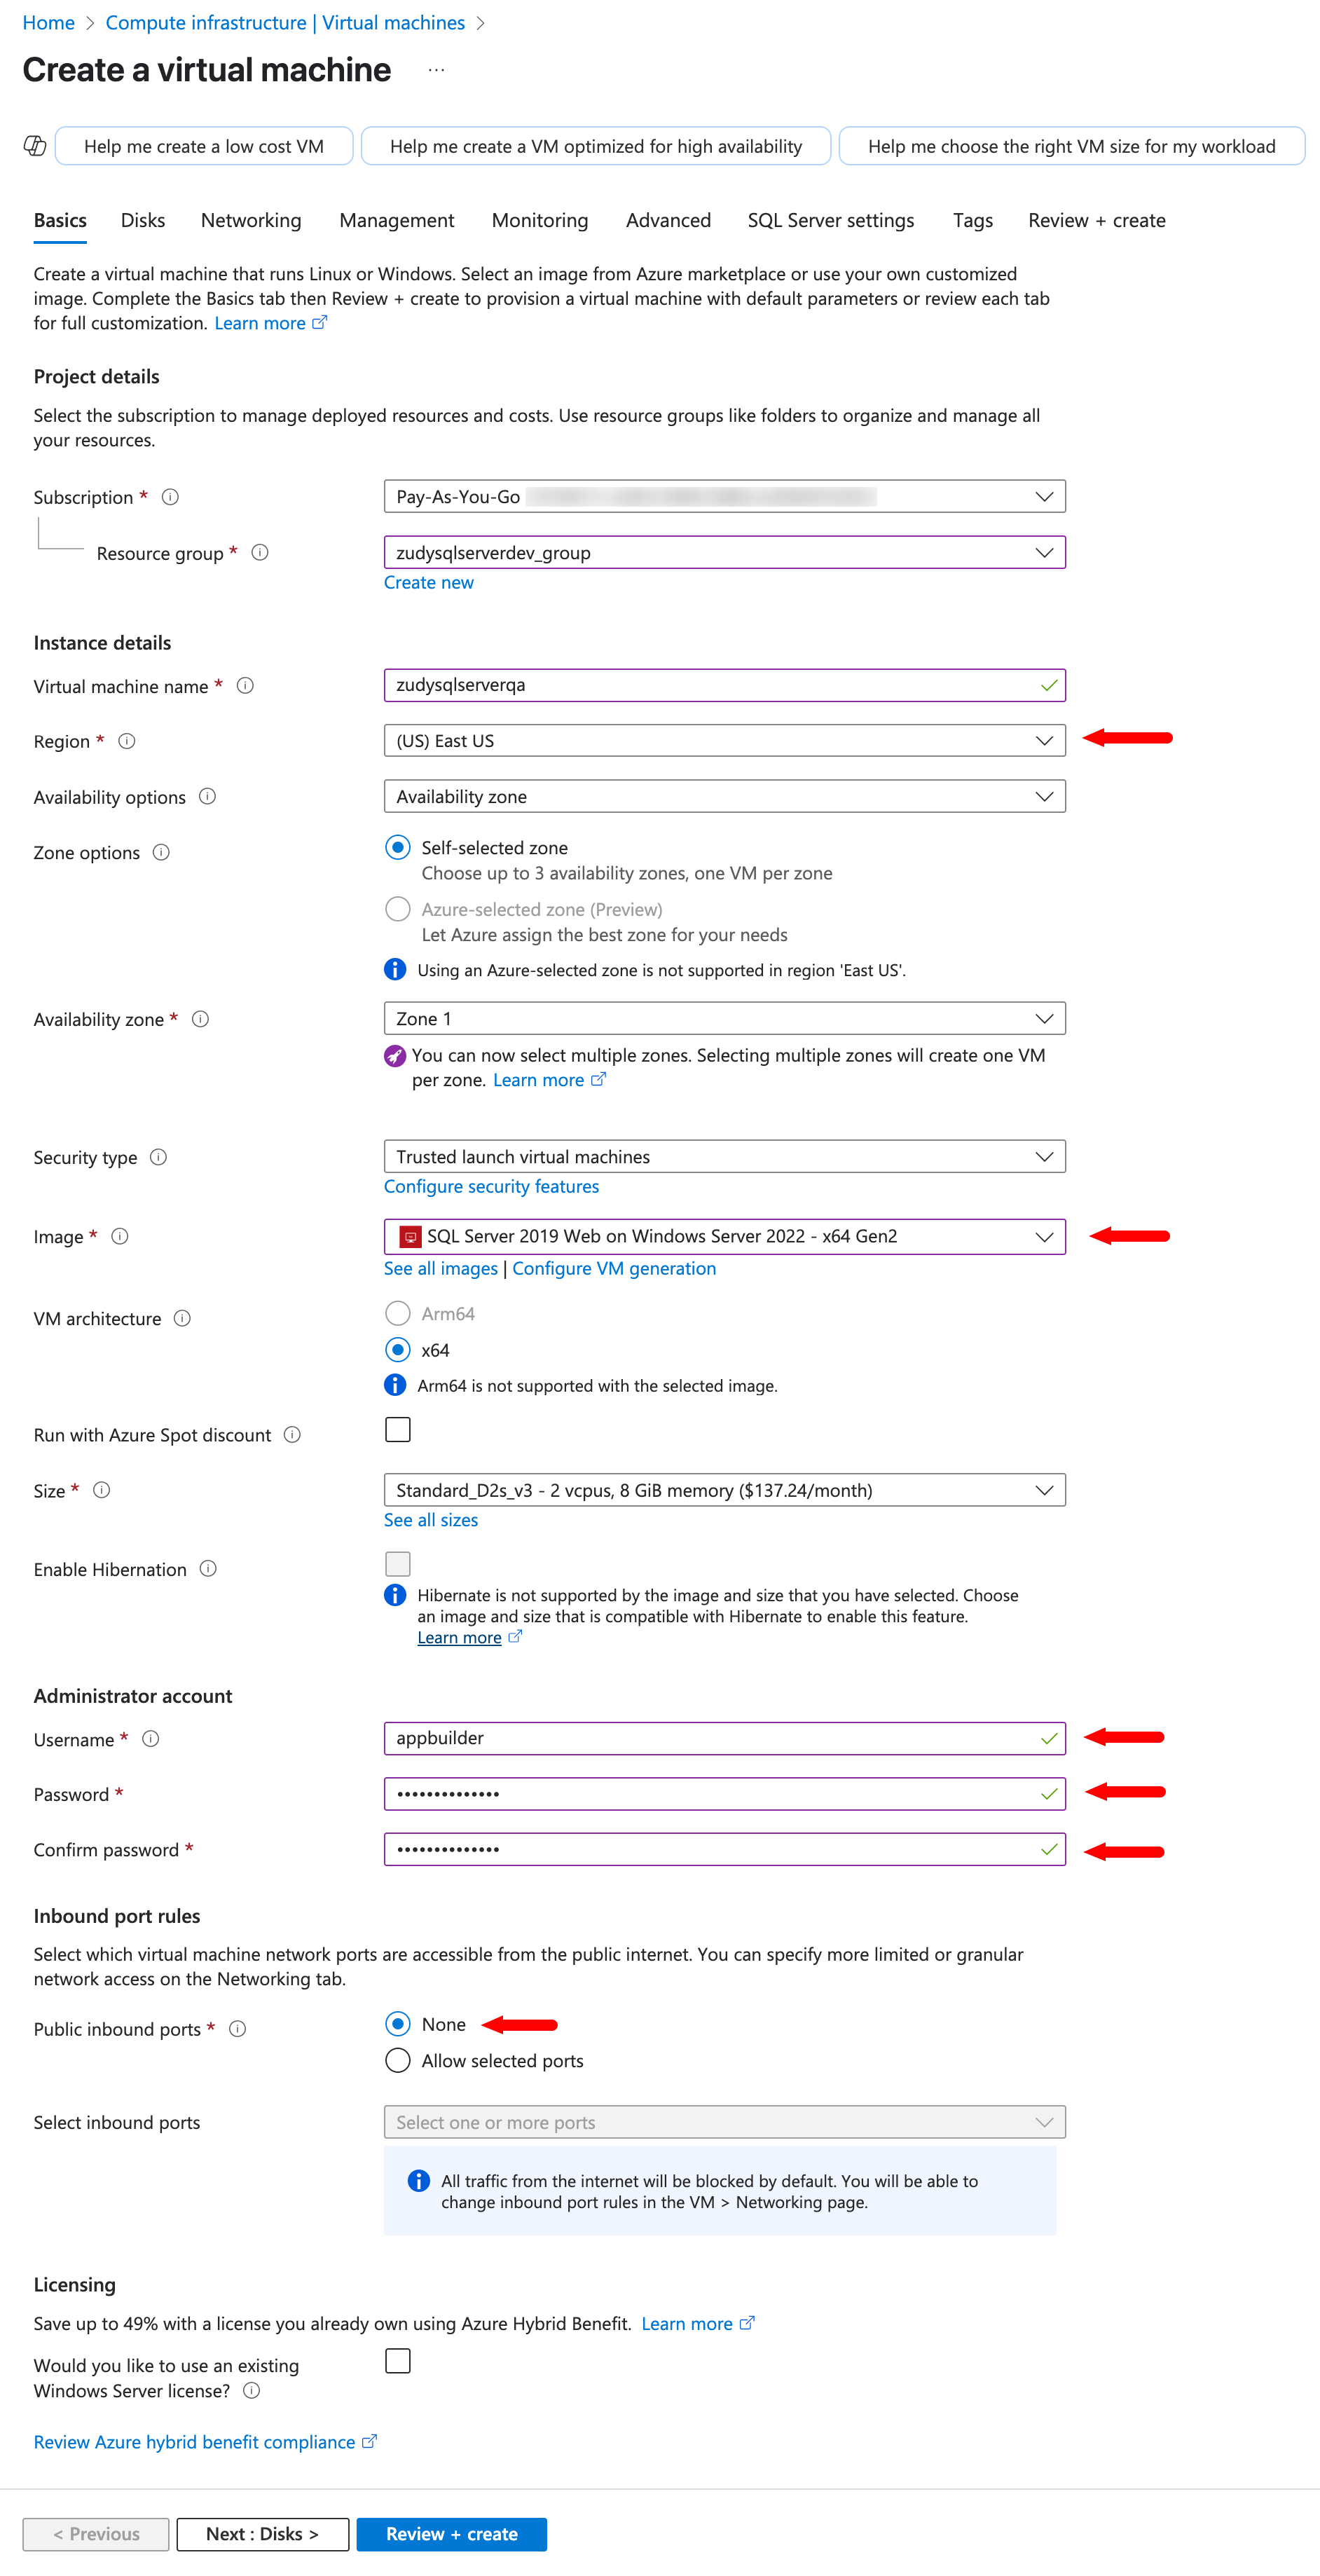Screen dimensions: 1320x2576
Task: Click the Virtual machine name input field
Action: (x=710, y=685)
